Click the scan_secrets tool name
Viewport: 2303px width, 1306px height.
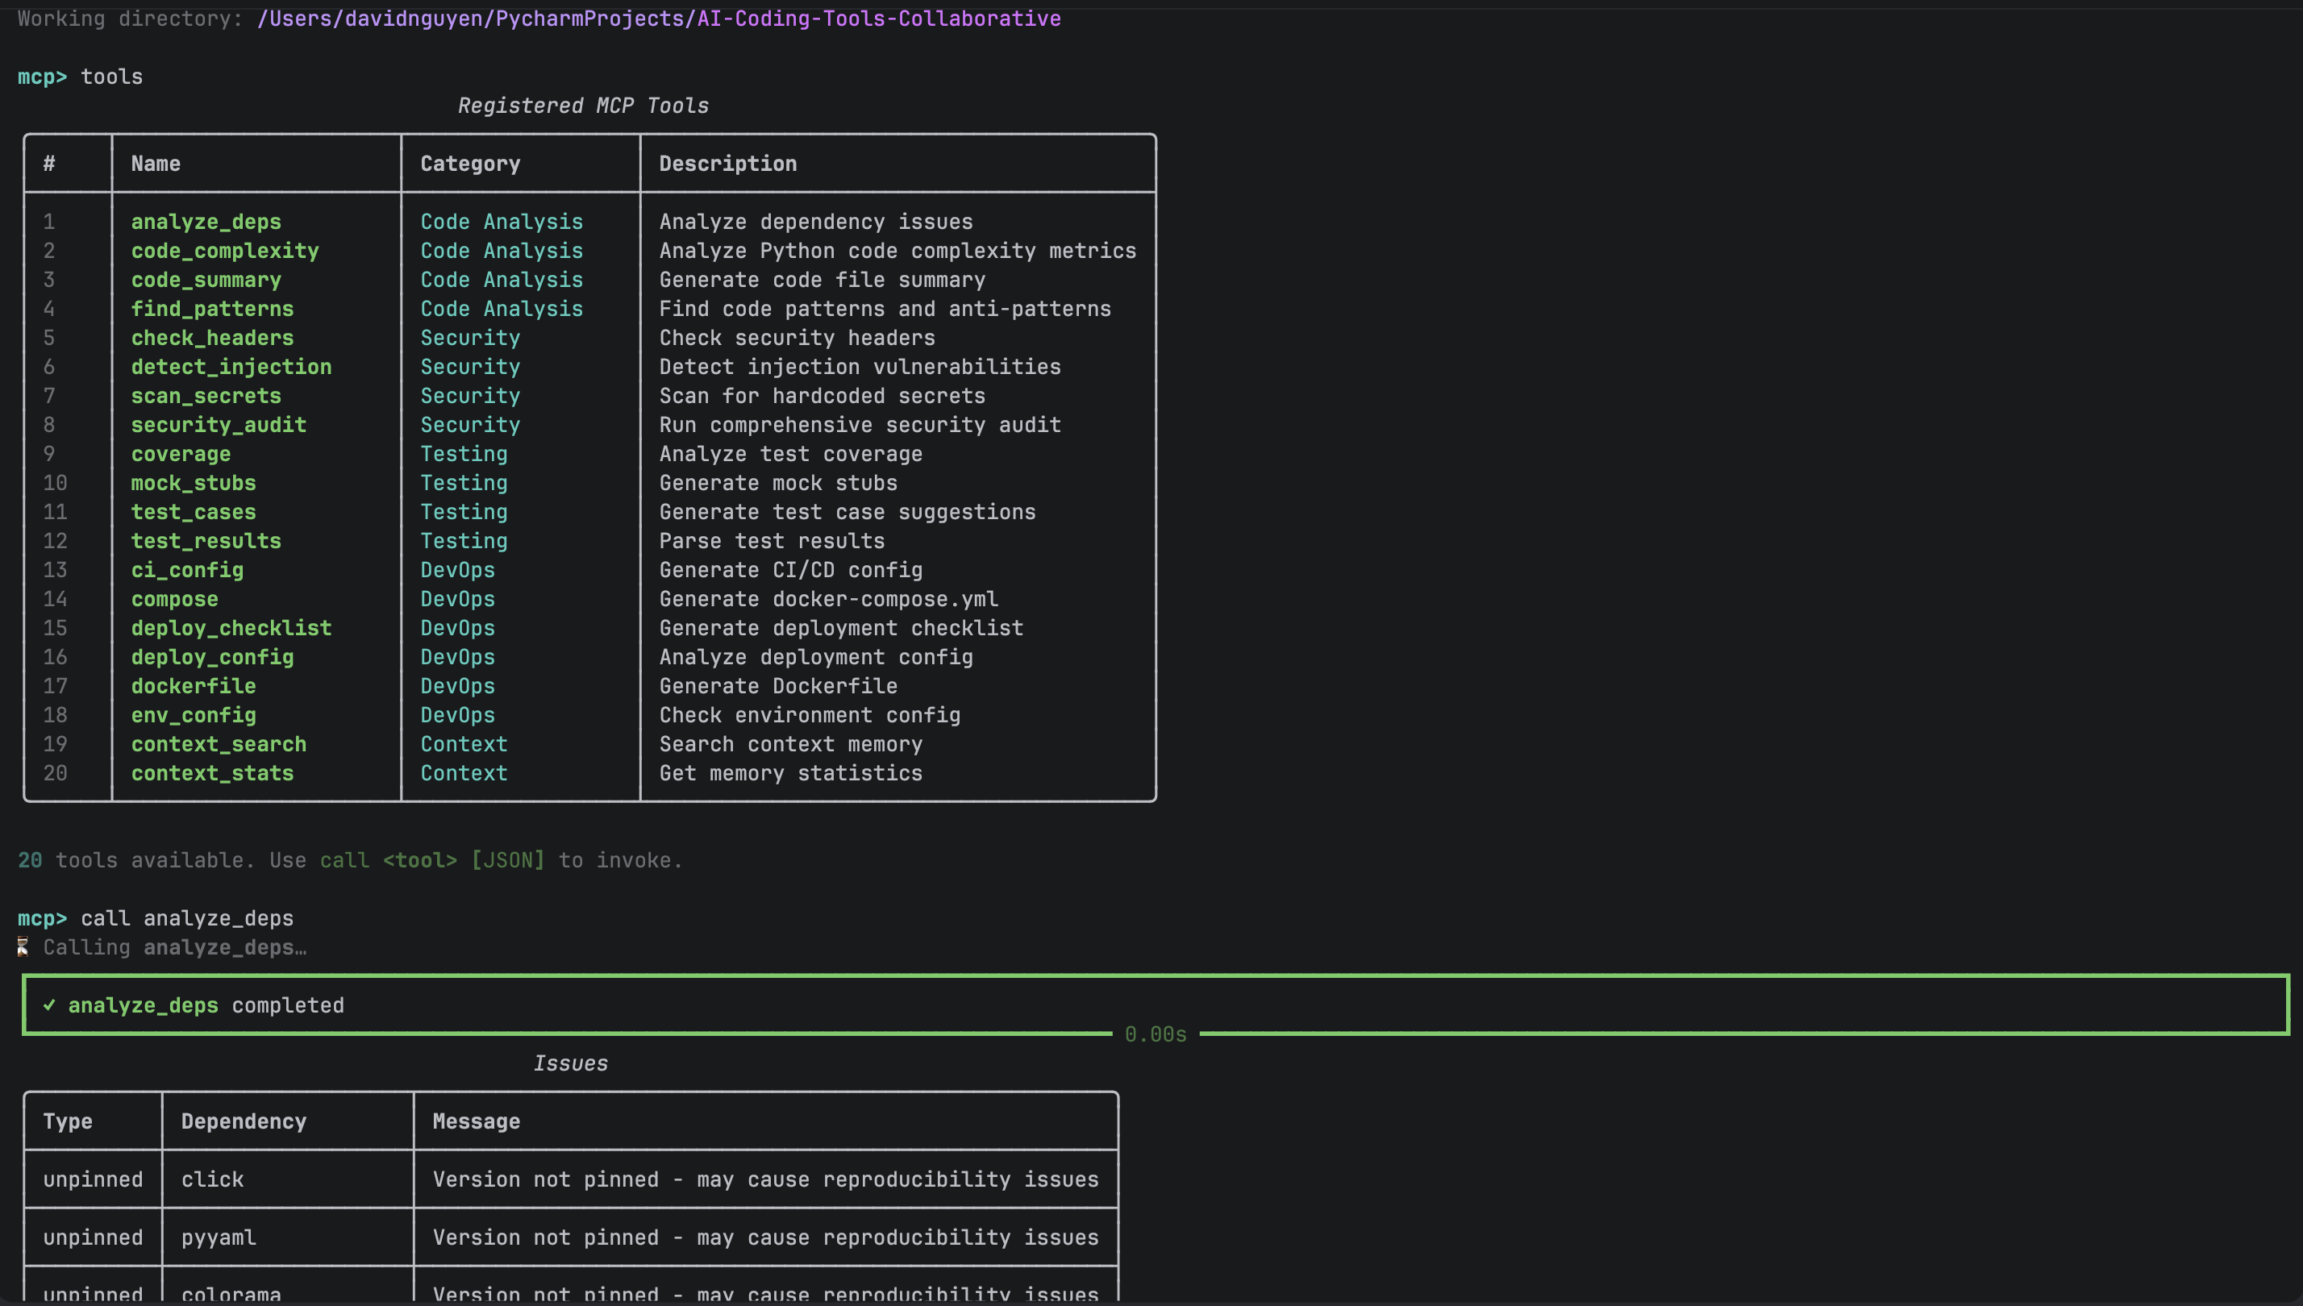point(206,396)
